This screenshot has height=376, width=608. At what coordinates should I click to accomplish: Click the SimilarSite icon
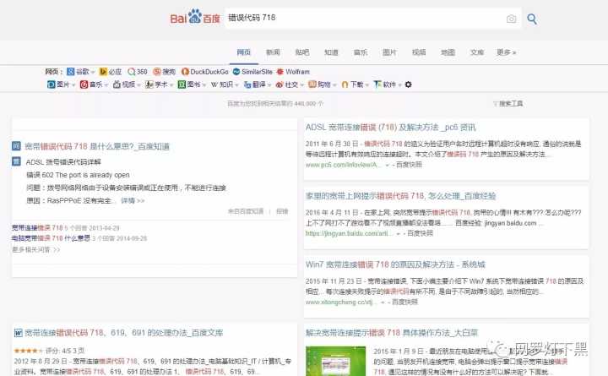click(236, 72)
